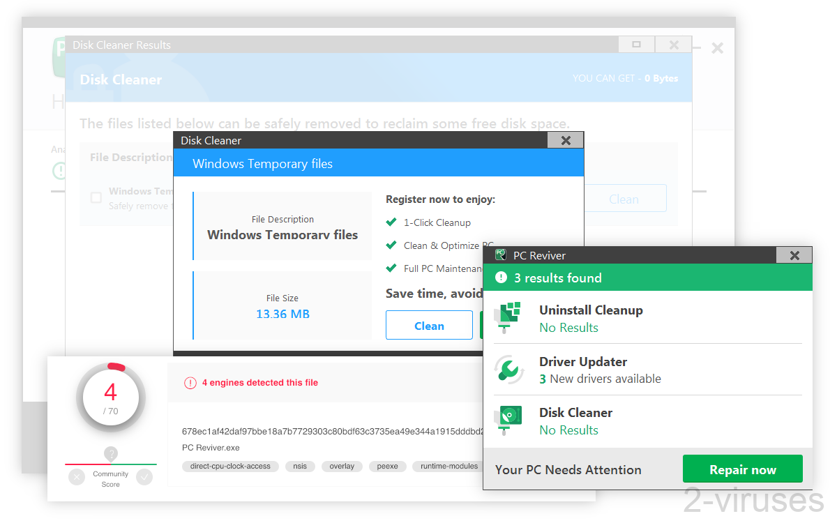Image resolution: width=837 pixels, height=523 pixels.
Task: Select the peexe tag
Action: click(x=387, y=467)
